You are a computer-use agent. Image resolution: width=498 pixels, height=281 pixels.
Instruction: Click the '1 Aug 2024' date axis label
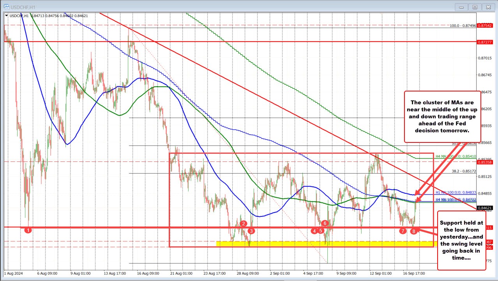[12, 274]
